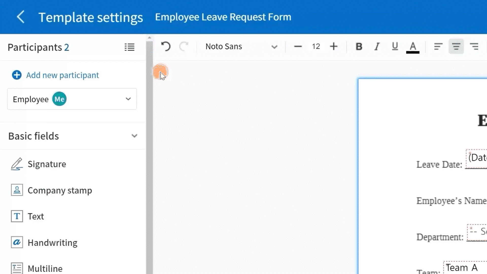Click Add new participant link
The height and width of the screenshot is (274, 487).
click(63, 75)
